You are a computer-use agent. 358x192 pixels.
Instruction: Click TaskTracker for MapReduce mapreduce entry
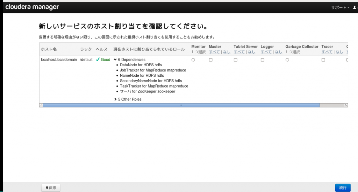coord(154,86)
